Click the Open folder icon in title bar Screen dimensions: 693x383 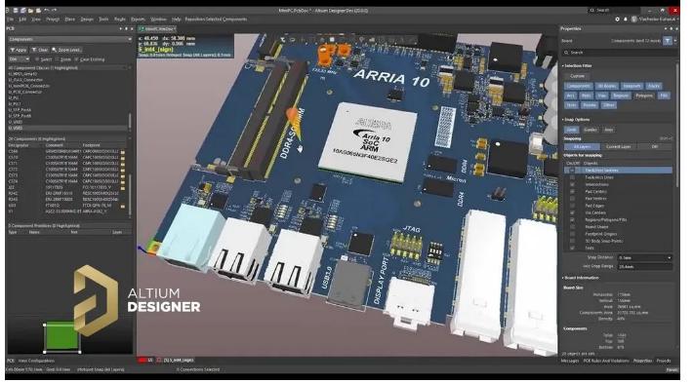tap(30, 10)
